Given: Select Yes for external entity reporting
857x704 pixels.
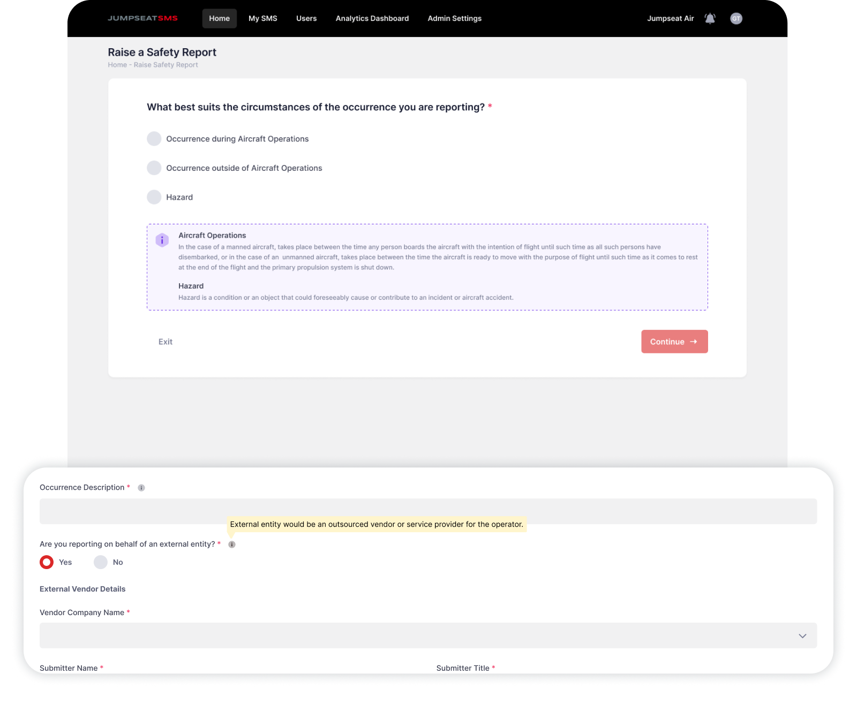Looking at the screenshot, I should (47, 562).
